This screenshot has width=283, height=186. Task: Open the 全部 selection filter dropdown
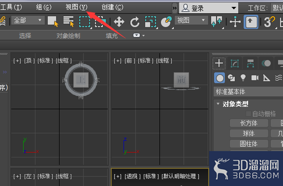(x=28, y=20)
